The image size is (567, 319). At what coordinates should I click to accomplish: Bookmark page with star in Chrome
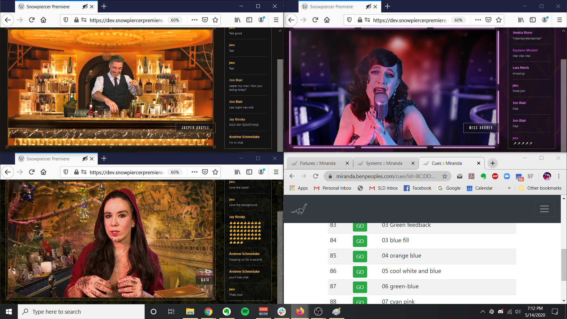[444, 176]
